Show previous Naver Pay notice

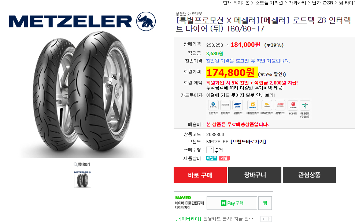[263, 219]
